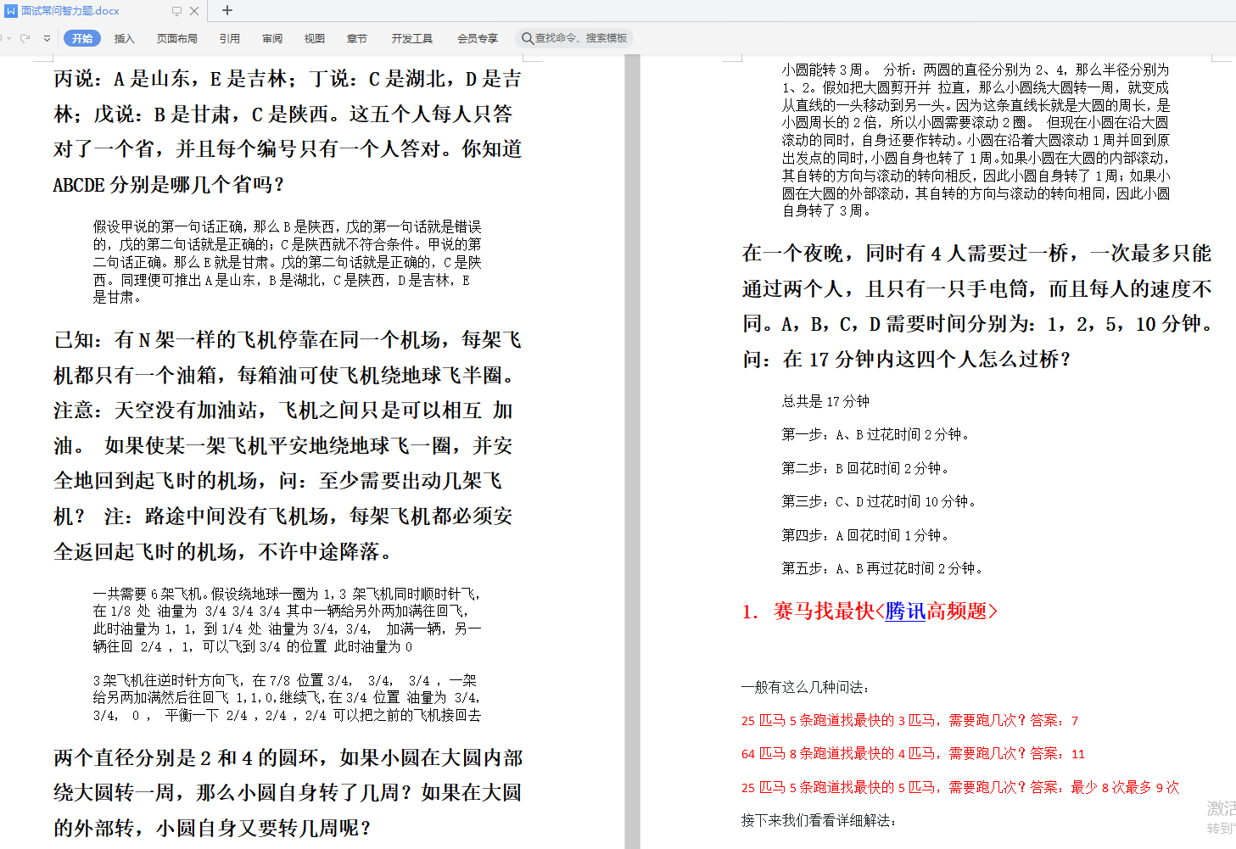Open the 会员专享 tab
This screenshot has height=849, width=1236.
point(478,38)
